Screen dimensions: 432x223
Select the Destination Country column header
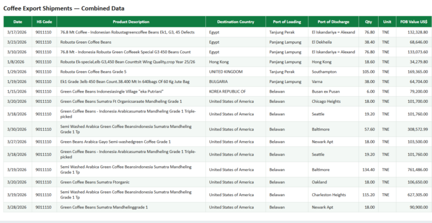[x=236, y=22]
